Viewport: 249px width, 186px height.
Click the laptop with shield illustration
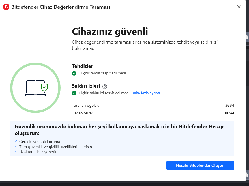click(36, 88)
